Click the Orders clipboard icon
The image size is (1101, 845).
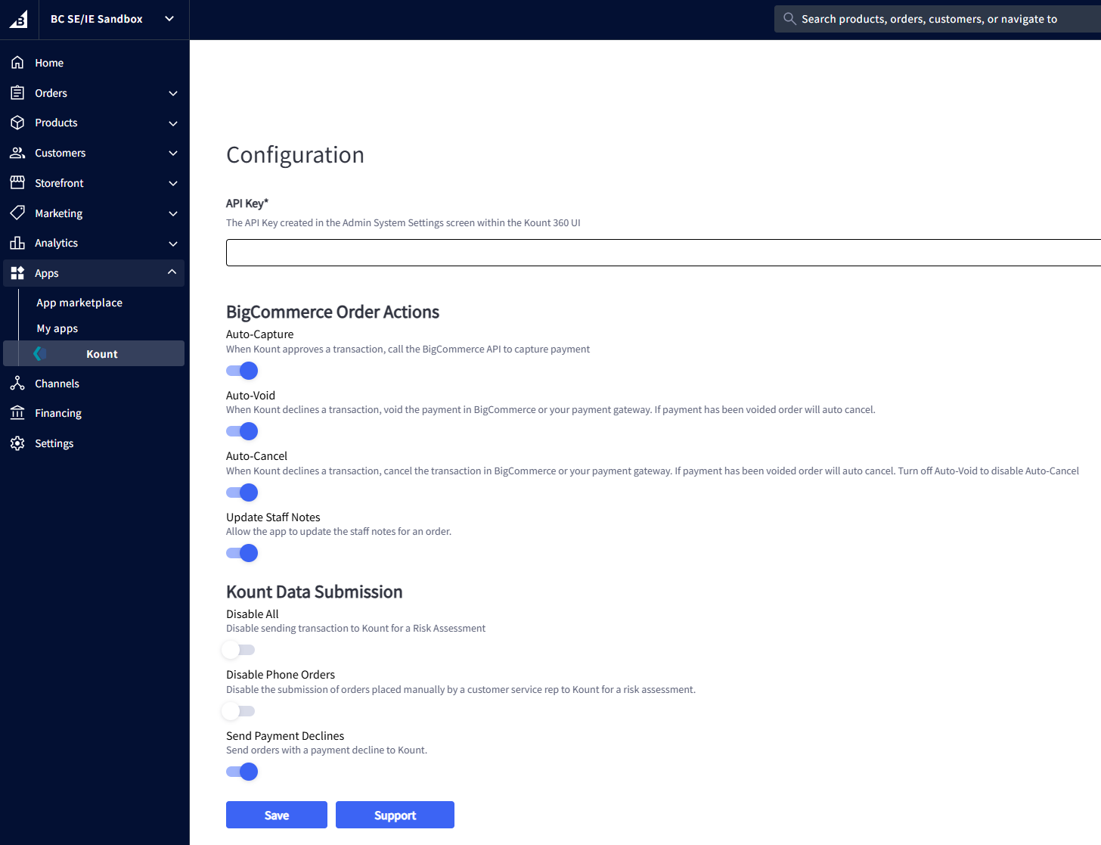[x=17, y=92]
